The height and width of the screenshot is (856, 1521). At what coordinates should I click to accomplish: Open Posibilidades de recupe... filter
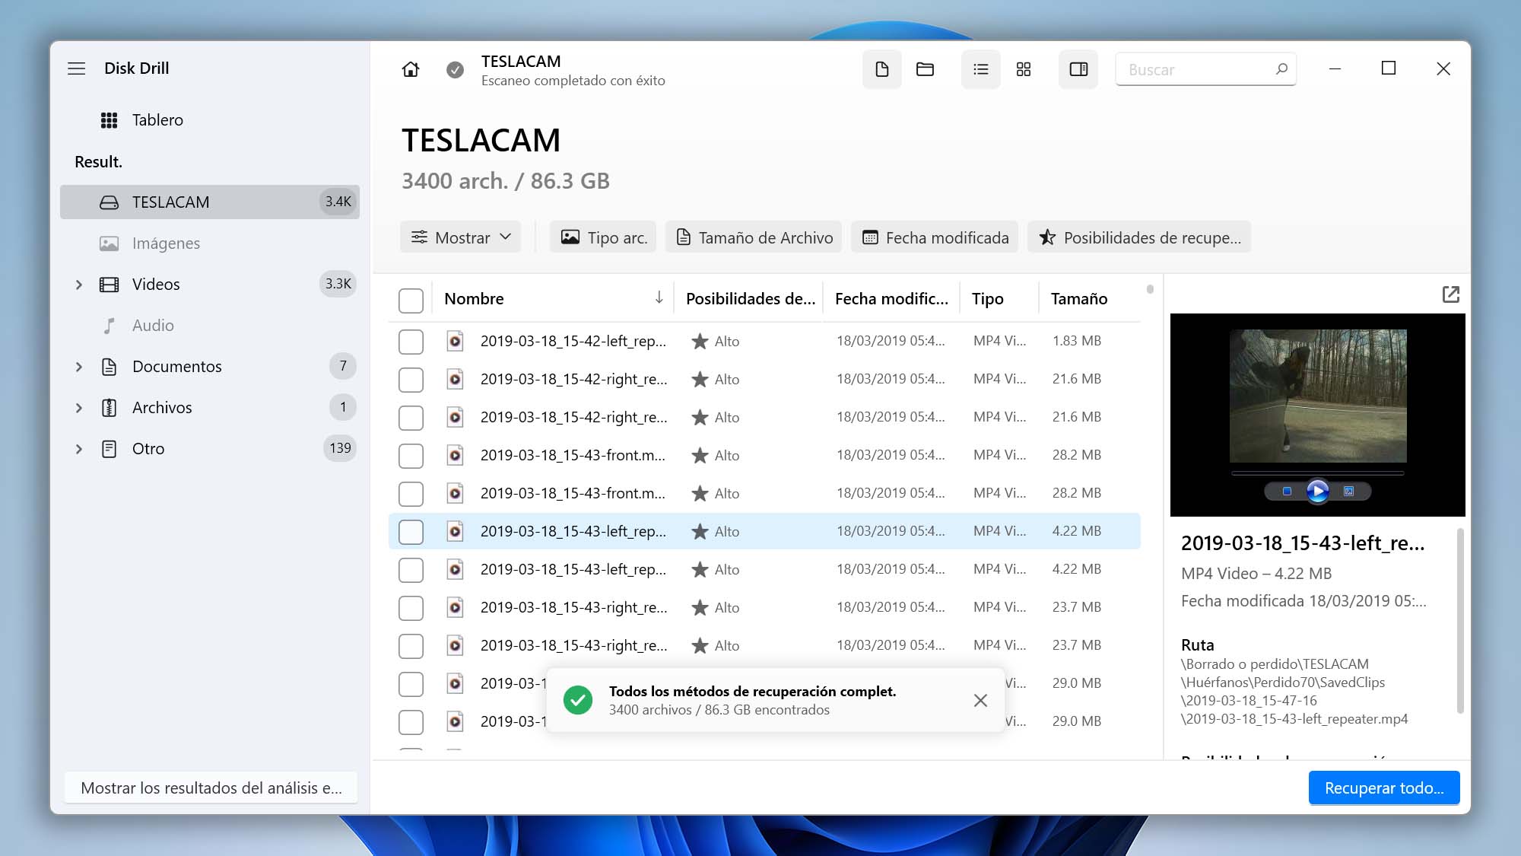coord(1139,237)
